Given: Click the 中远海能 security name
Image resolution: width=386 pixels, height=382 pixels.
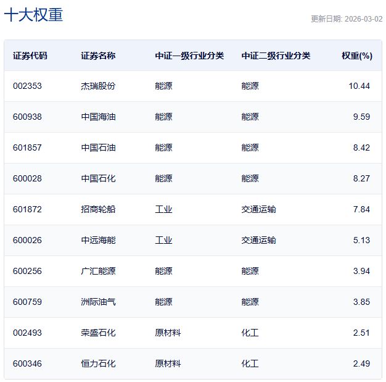Looking at the screenshot, I should coord(98,241).
